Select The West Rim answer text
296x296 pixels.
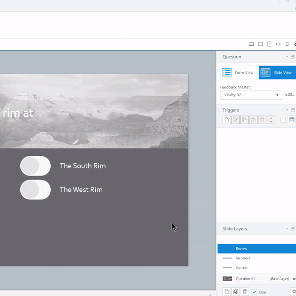81,190
